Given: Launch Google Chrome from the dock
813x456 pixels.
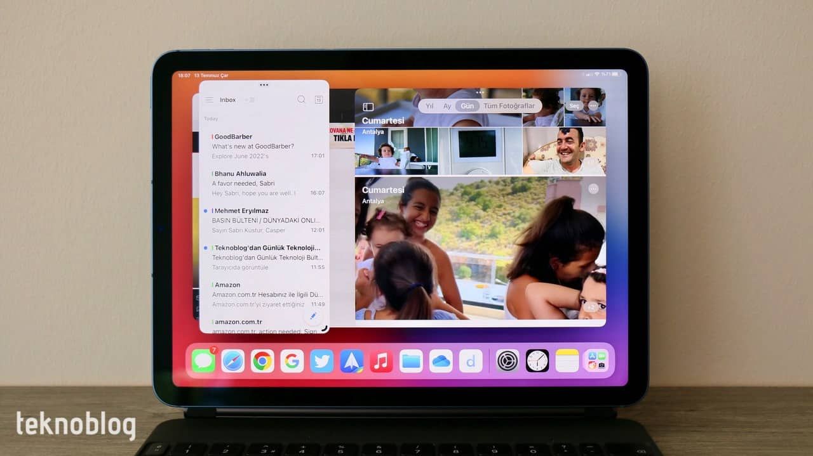Looking at the screenshot, I should [x=262, y=361].
